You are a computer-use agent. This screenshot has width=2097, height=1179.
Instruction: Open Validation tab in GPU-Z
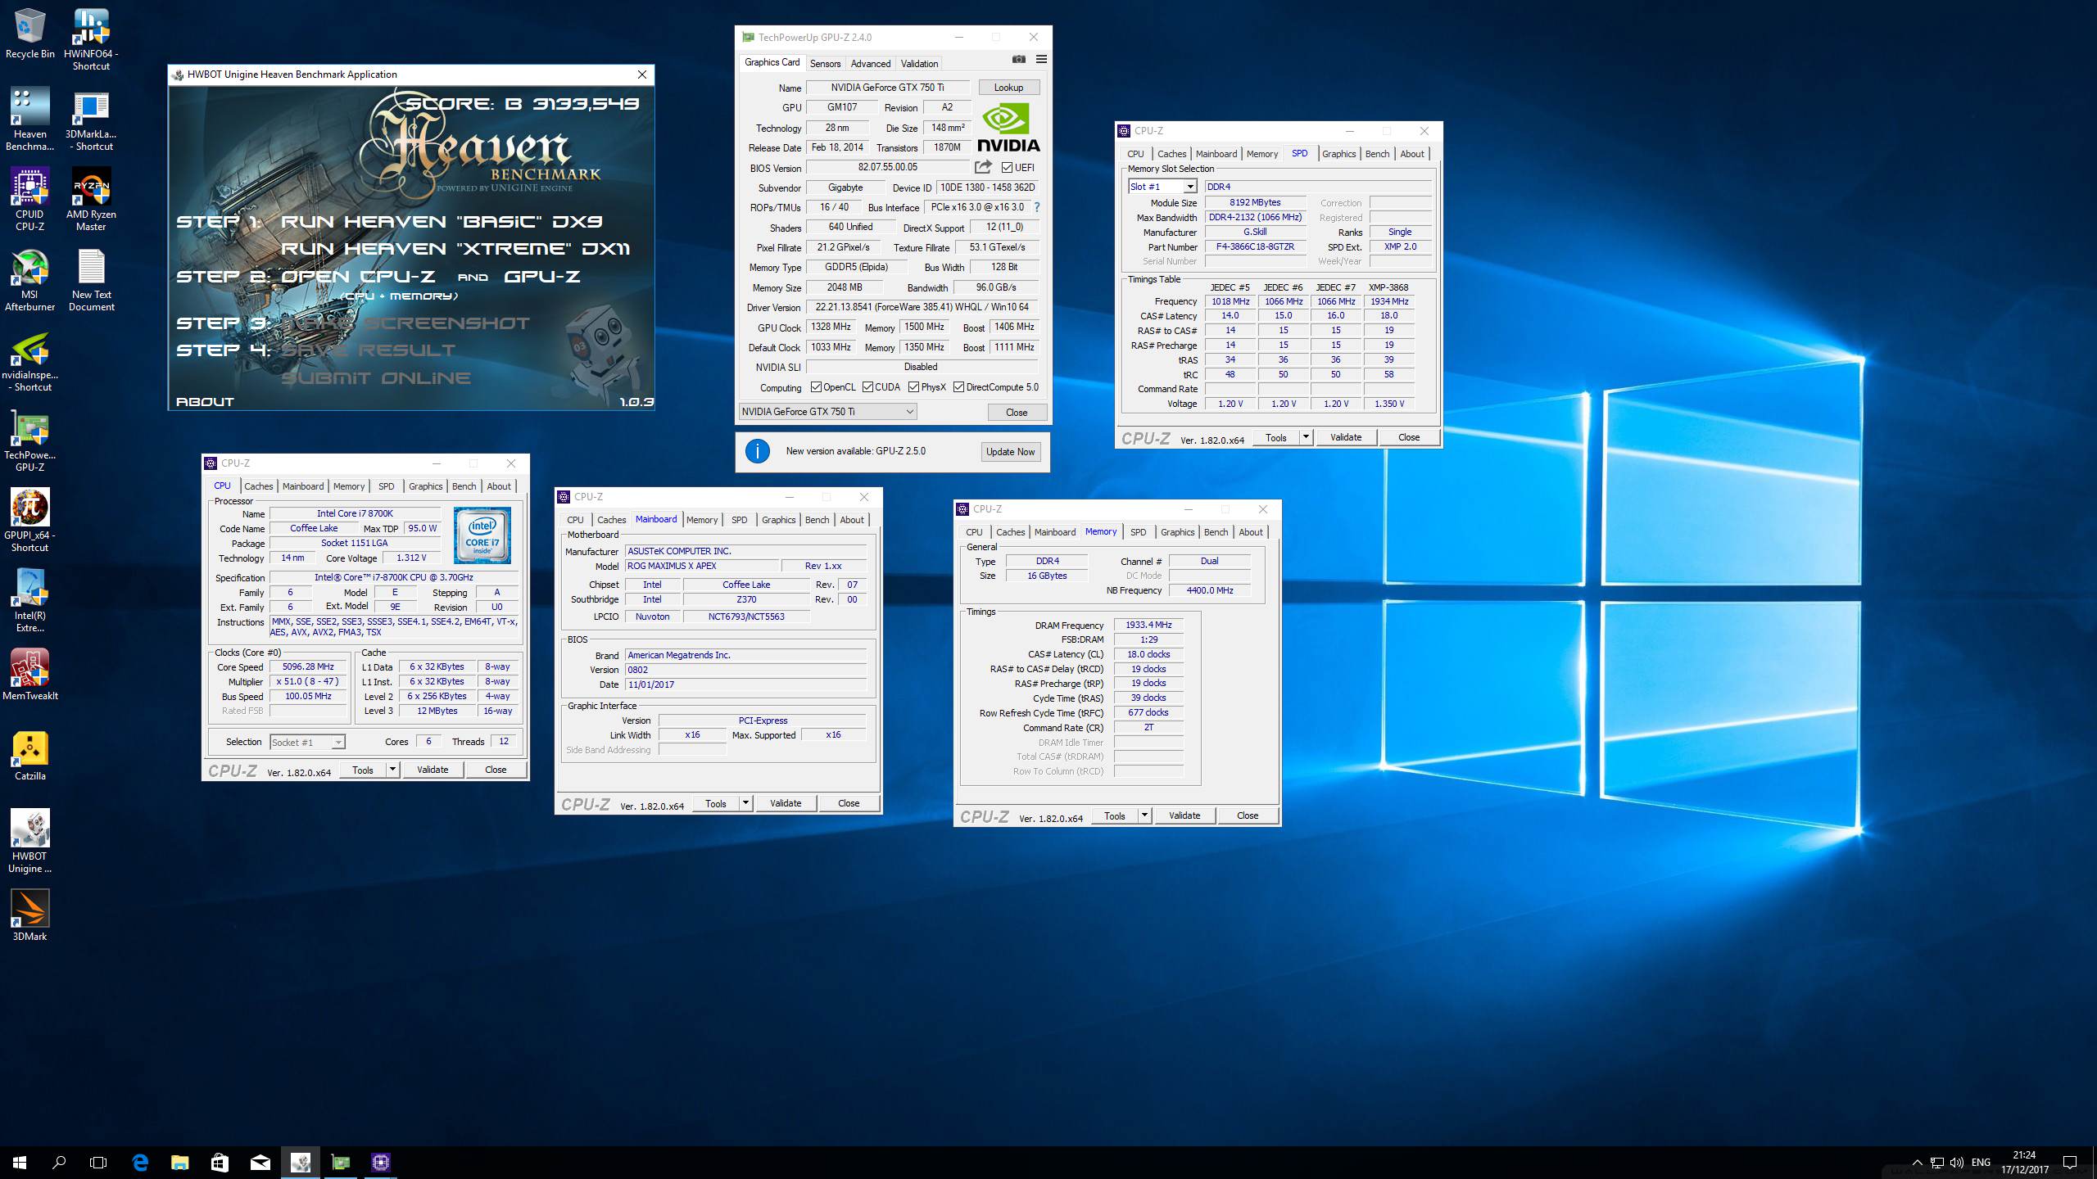pyautogui.click(x=919, y=63)
